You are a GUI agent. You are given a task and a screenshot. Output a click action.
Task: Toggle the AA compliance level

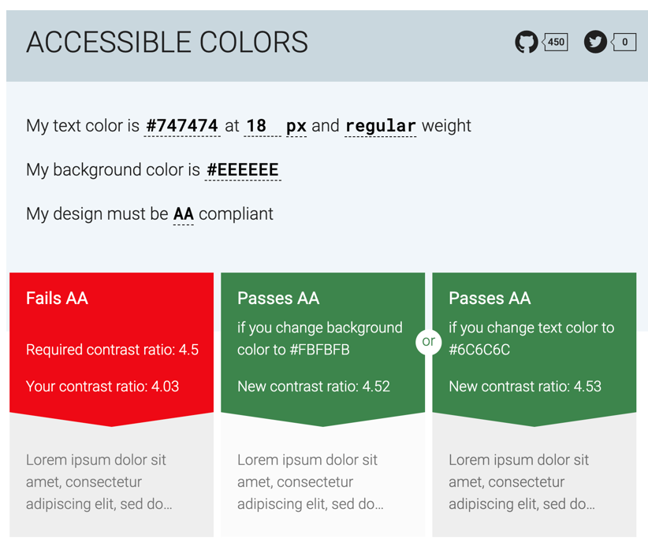tap(183, 214)
